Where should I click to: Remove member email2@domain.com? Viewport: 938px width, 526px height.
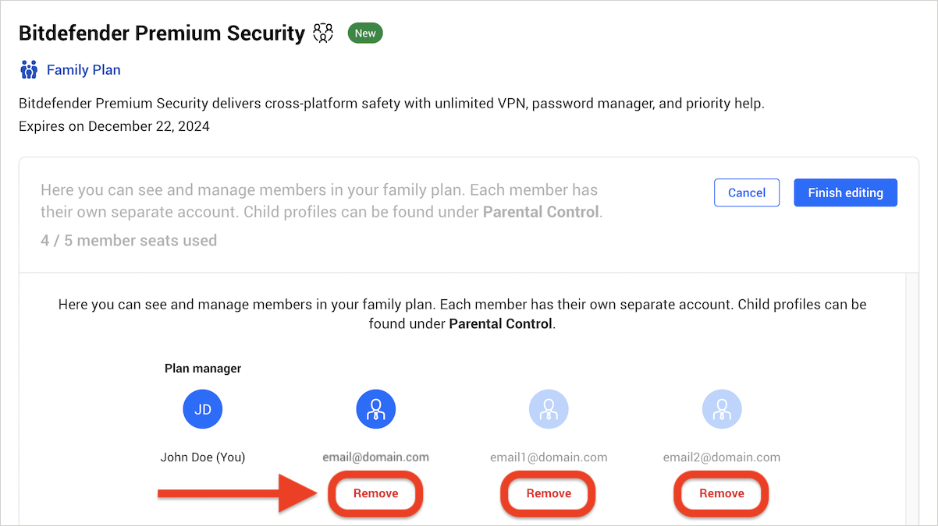coord(722,493)
